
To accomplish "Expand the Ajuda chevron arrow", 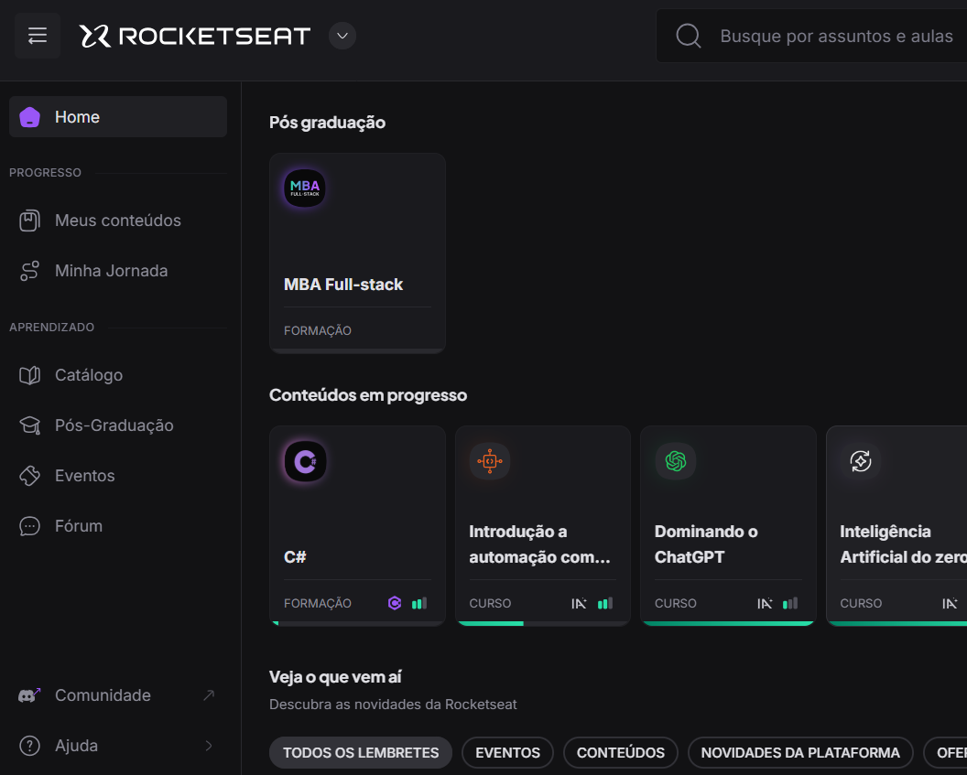I will 209,746.
